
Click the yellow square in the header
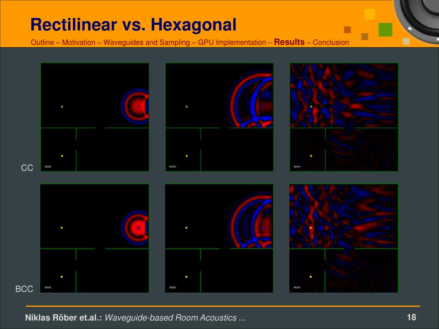[370, 14]
